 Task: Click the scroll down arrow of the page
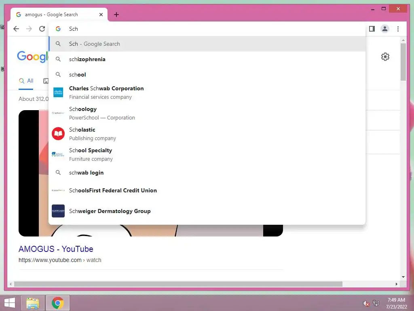[403, 277]
